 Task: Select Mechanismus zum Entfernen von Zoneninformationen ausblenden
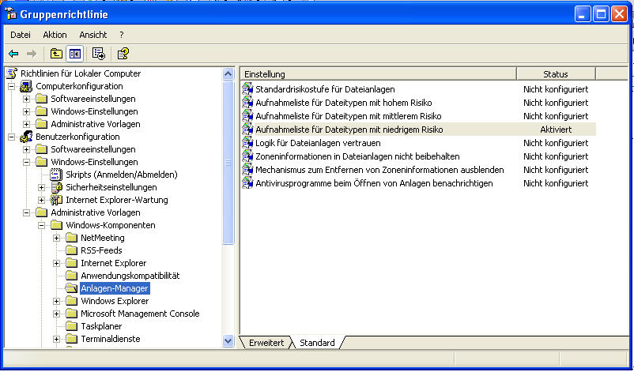[x=379, y=170]
